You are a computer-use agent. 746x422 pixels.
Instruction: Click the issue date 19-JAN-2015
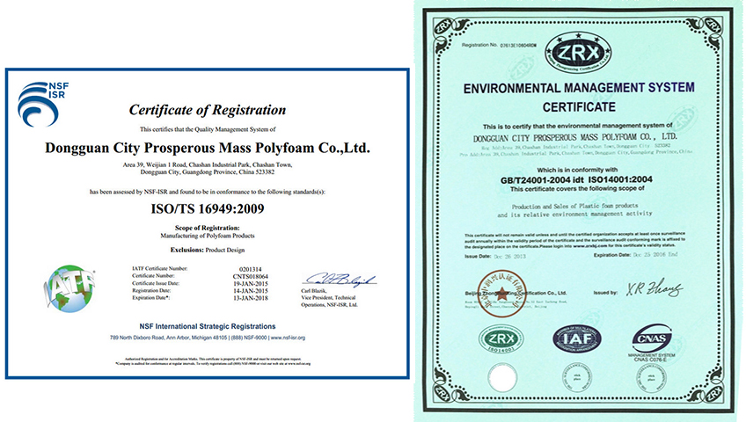[250, 284]
